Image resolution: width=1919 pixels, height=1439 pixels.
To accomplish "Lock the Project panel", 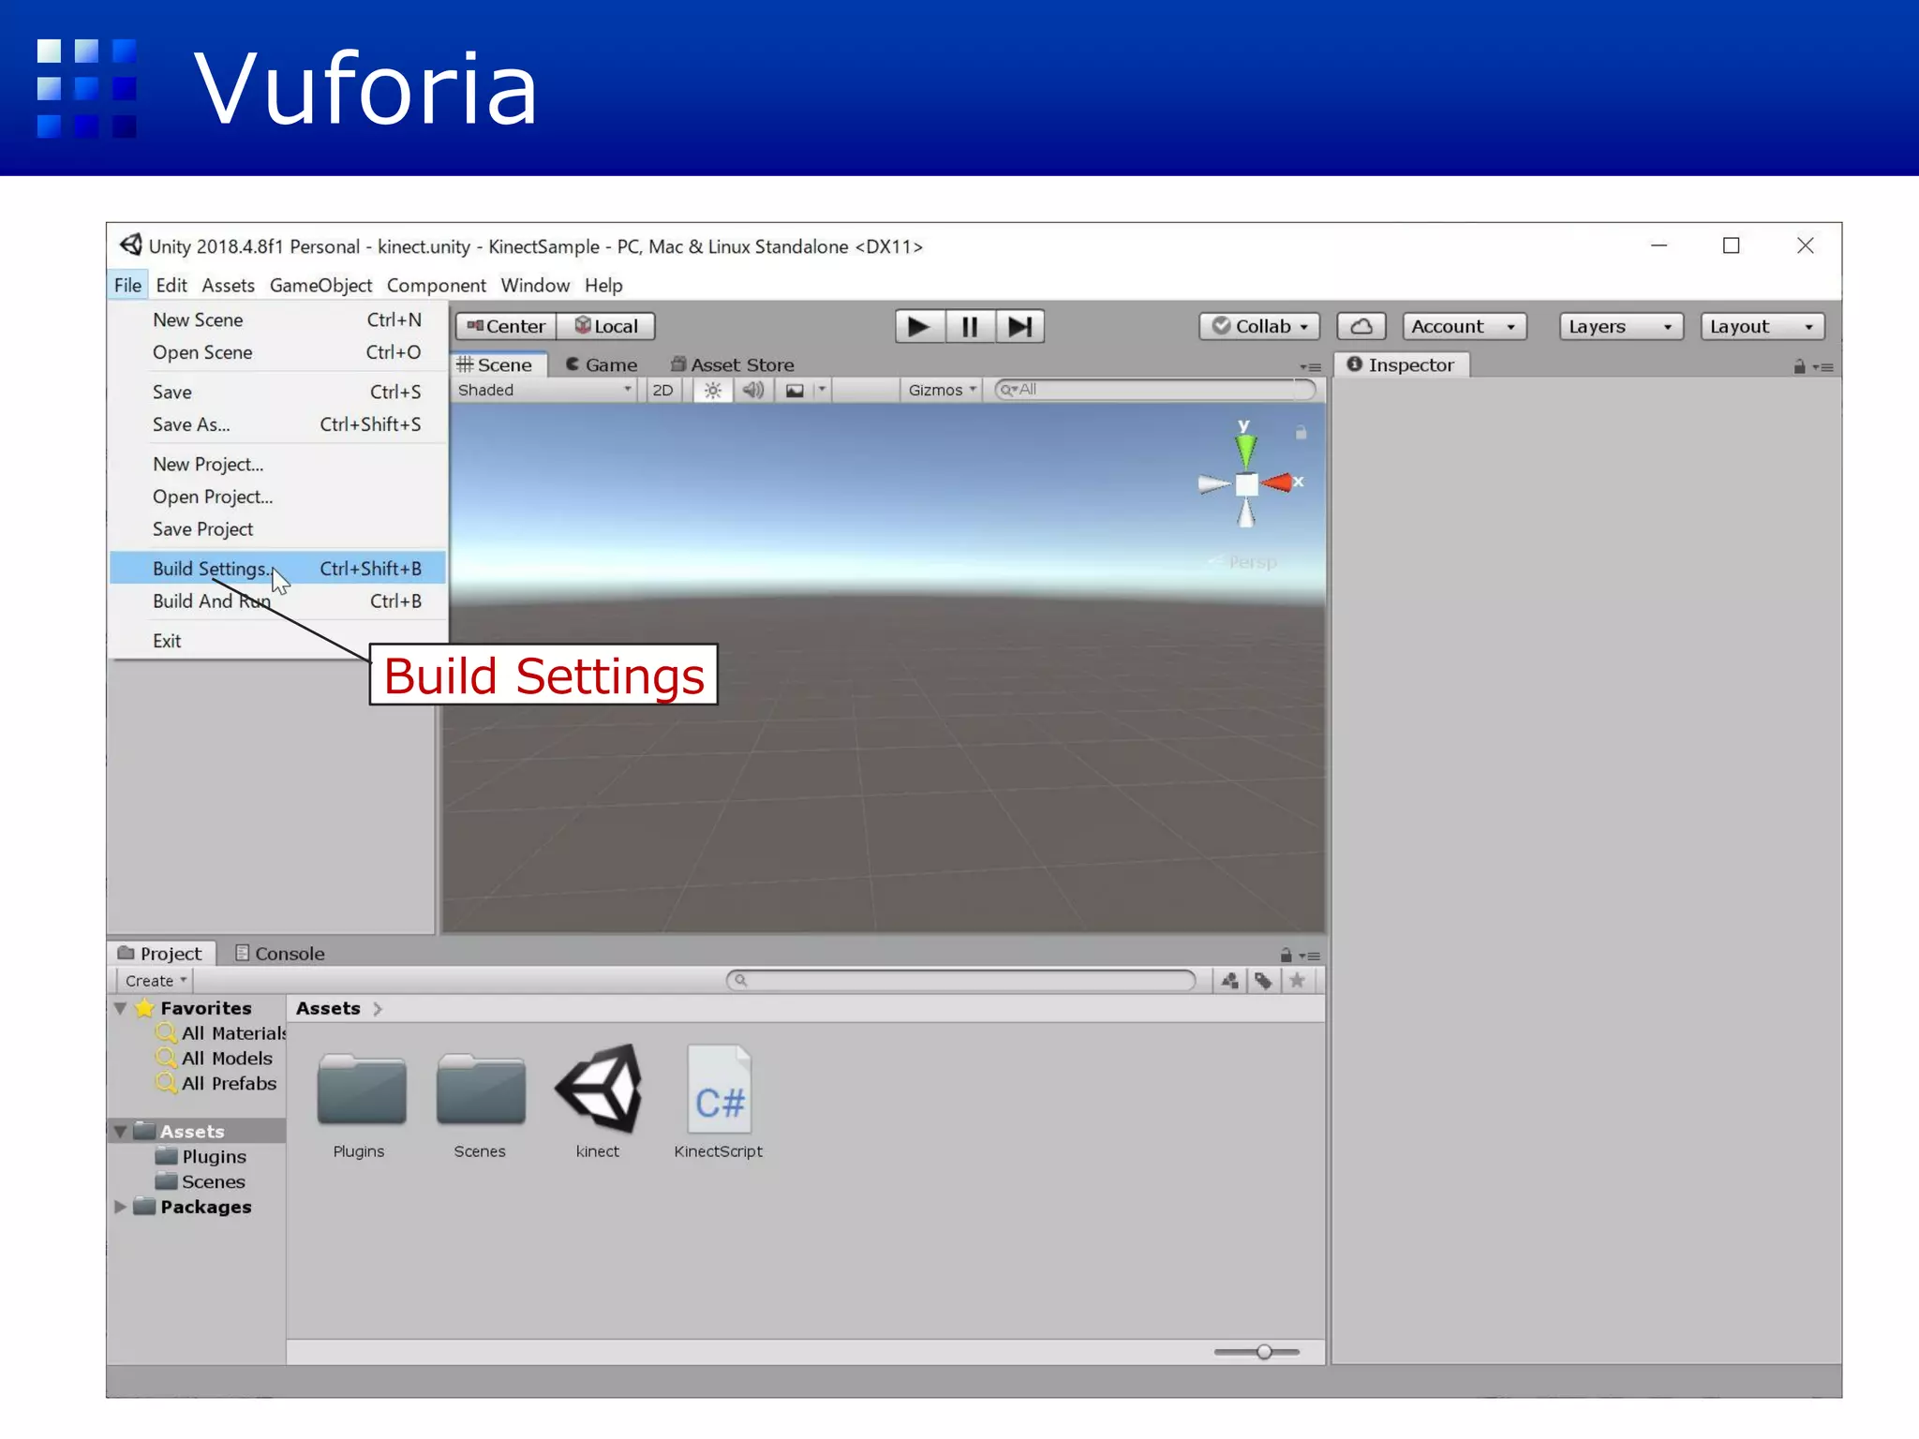I will click(1286, 955).
